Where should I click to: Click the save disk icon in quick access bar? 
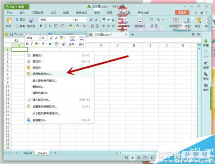pos(11,34)
